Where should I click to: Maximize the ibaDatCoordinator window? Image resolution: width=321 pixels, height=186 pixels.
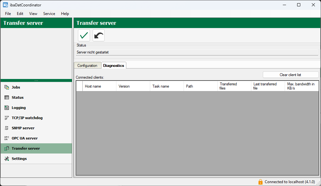299,5
